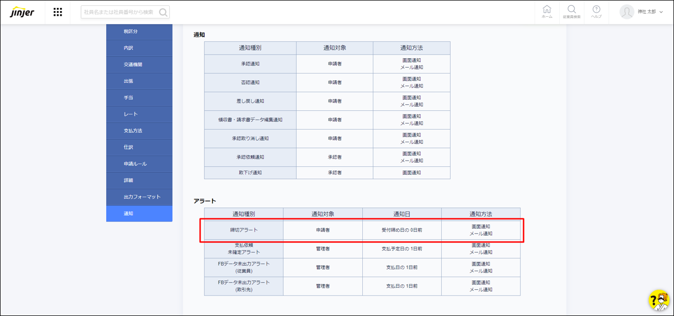
Task: Select 出力フォーマット in the sidebar
Action: [x=139, y=197]
